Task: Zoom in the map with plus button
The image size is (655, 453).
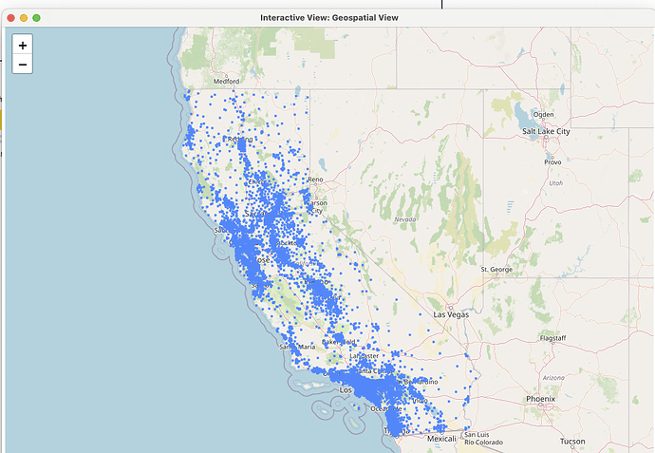Action: coord(23,45)
